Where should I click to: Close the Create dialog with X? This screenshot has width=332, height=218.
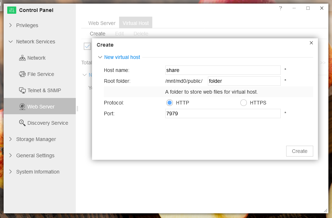(x=311, y=43)
